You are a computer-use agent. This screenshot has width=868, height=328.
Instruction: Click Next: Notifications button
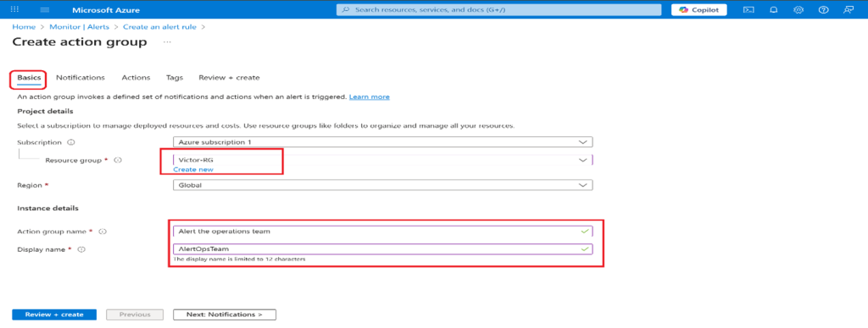(224, 314)
